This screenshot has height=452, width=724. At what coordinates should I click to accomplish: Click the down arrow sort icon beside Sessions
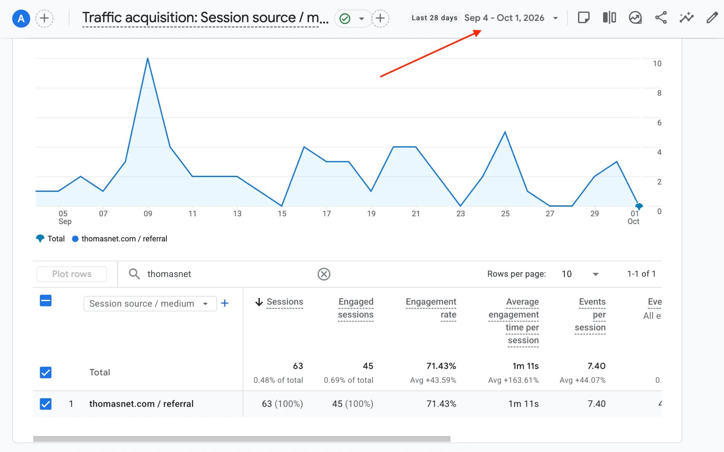point(259,302)
